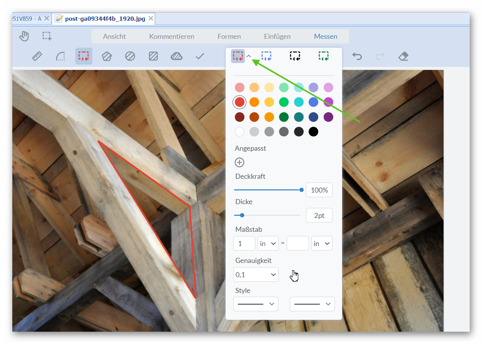
Task: Open the first Maßstab unit dropdown
Action: (268, 244)
